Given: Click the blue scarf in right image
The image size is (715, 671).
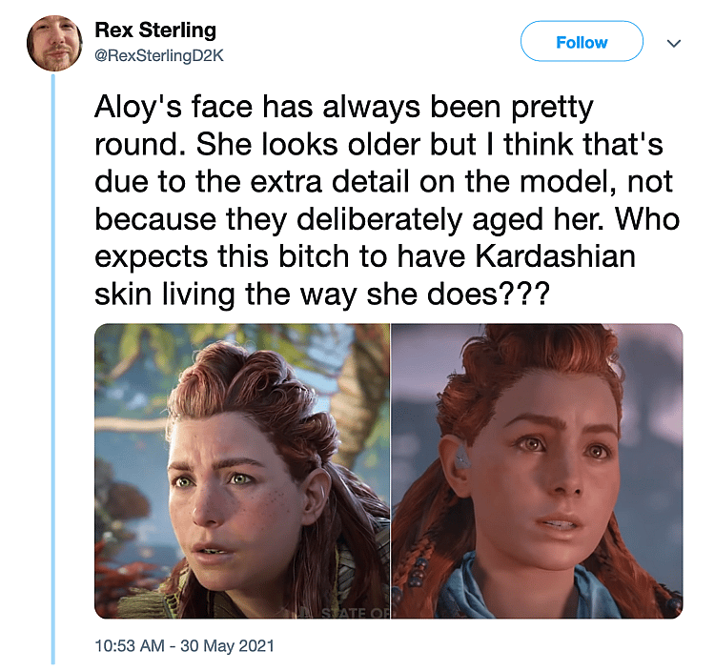Looking at the screenshot, I should point(520,590).
